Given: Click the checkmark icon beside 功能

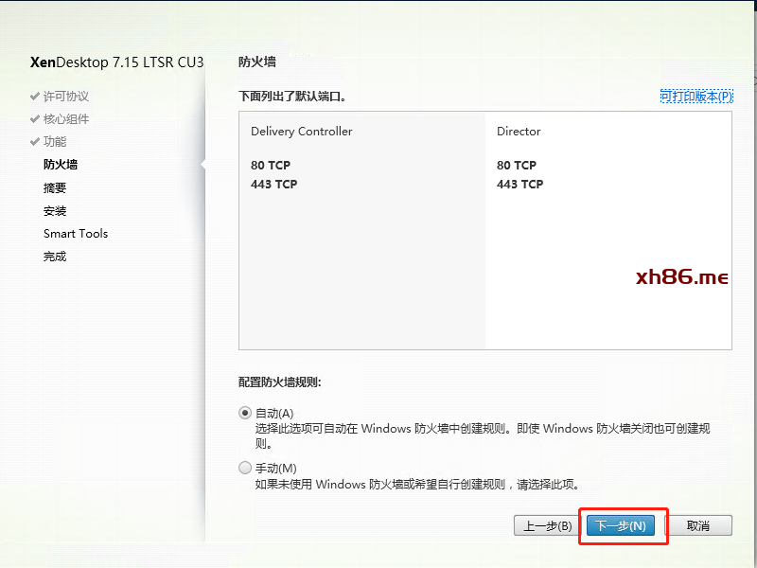Looking at the screenshot, I should click(x=35, y=142).
